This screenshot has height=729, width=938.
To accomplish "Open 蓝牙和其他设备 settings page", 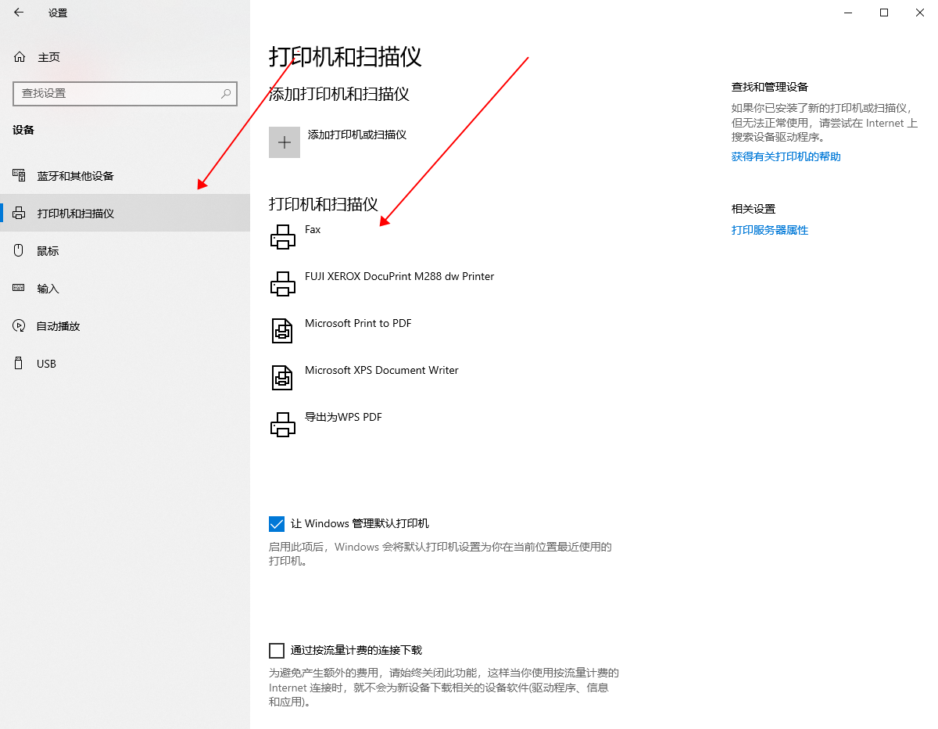I will pos(76,176).
